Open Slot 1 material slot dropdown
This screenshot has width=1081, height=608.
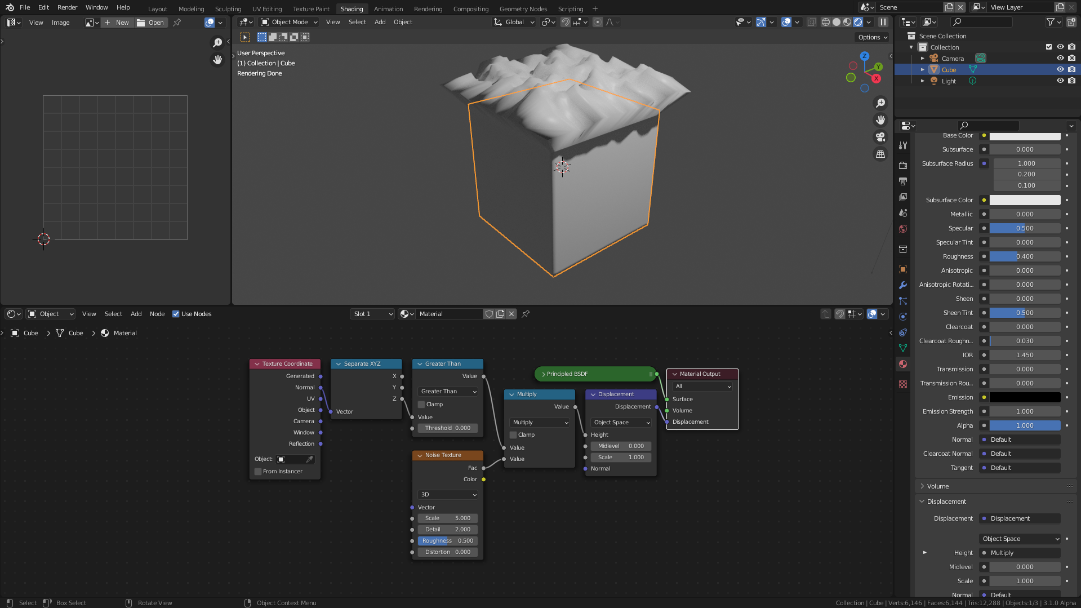point(372,314)
